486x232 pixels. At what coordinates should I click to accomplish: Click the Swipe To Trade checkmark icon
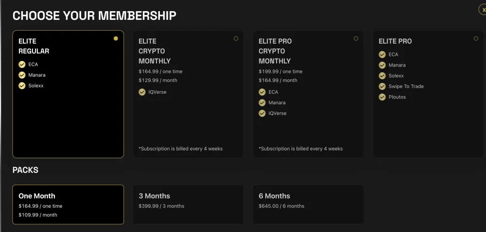coord(382,86)
